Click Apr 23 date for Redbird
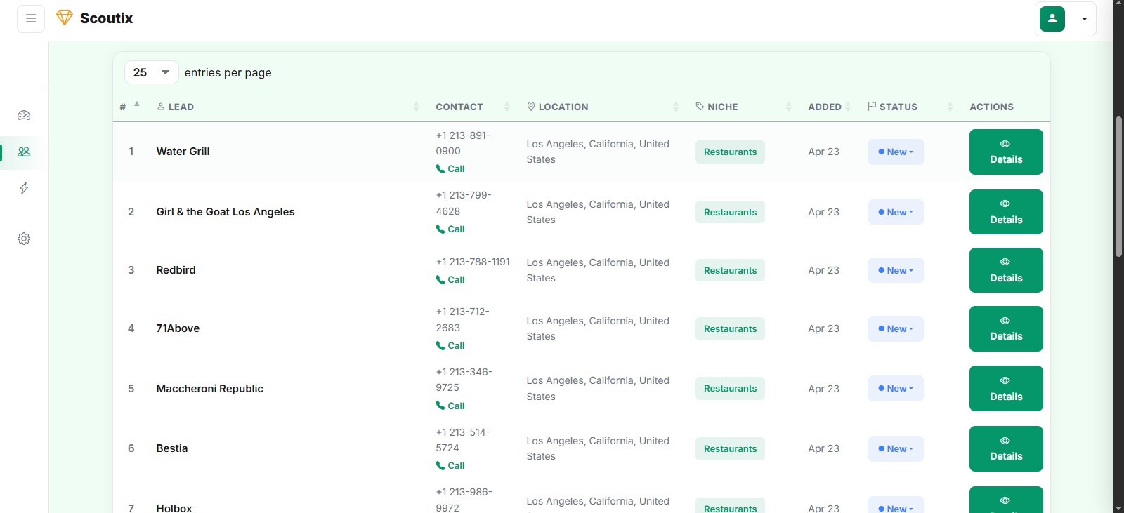Screen dimensions: 1124x513 click(x=823, y=270)
